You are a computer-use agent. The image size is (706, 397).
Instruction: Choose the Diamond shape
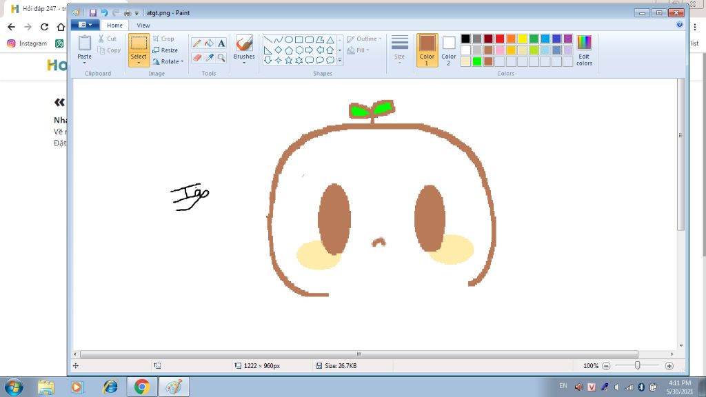[x=279, y=50]
